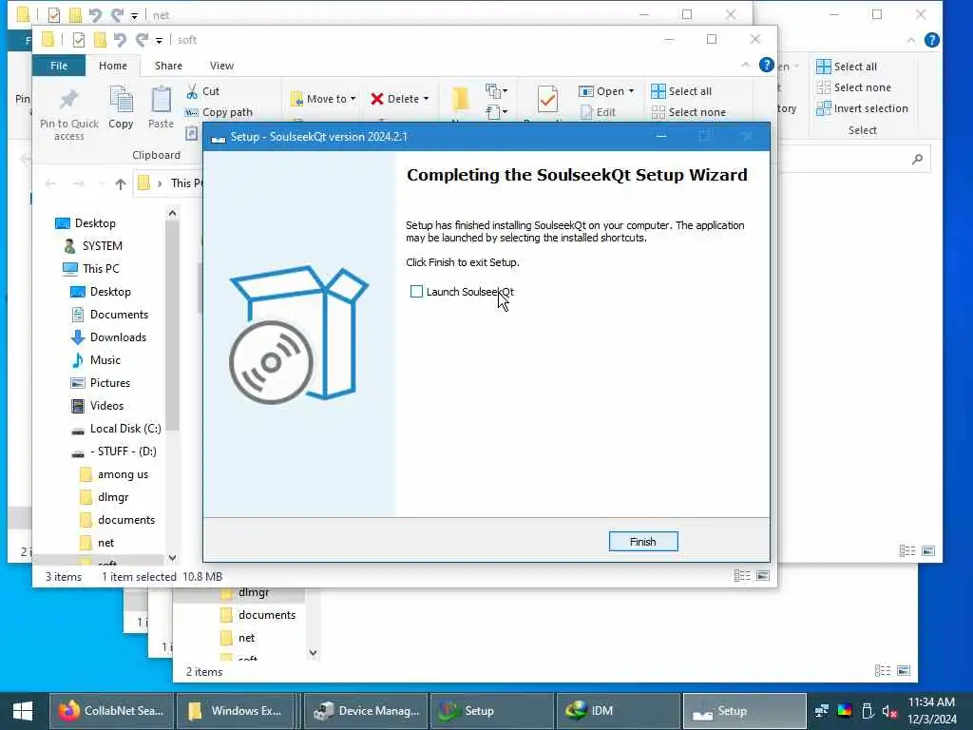
Task: Switch soft window to large icons view
Action: click(x=763, y=576)
